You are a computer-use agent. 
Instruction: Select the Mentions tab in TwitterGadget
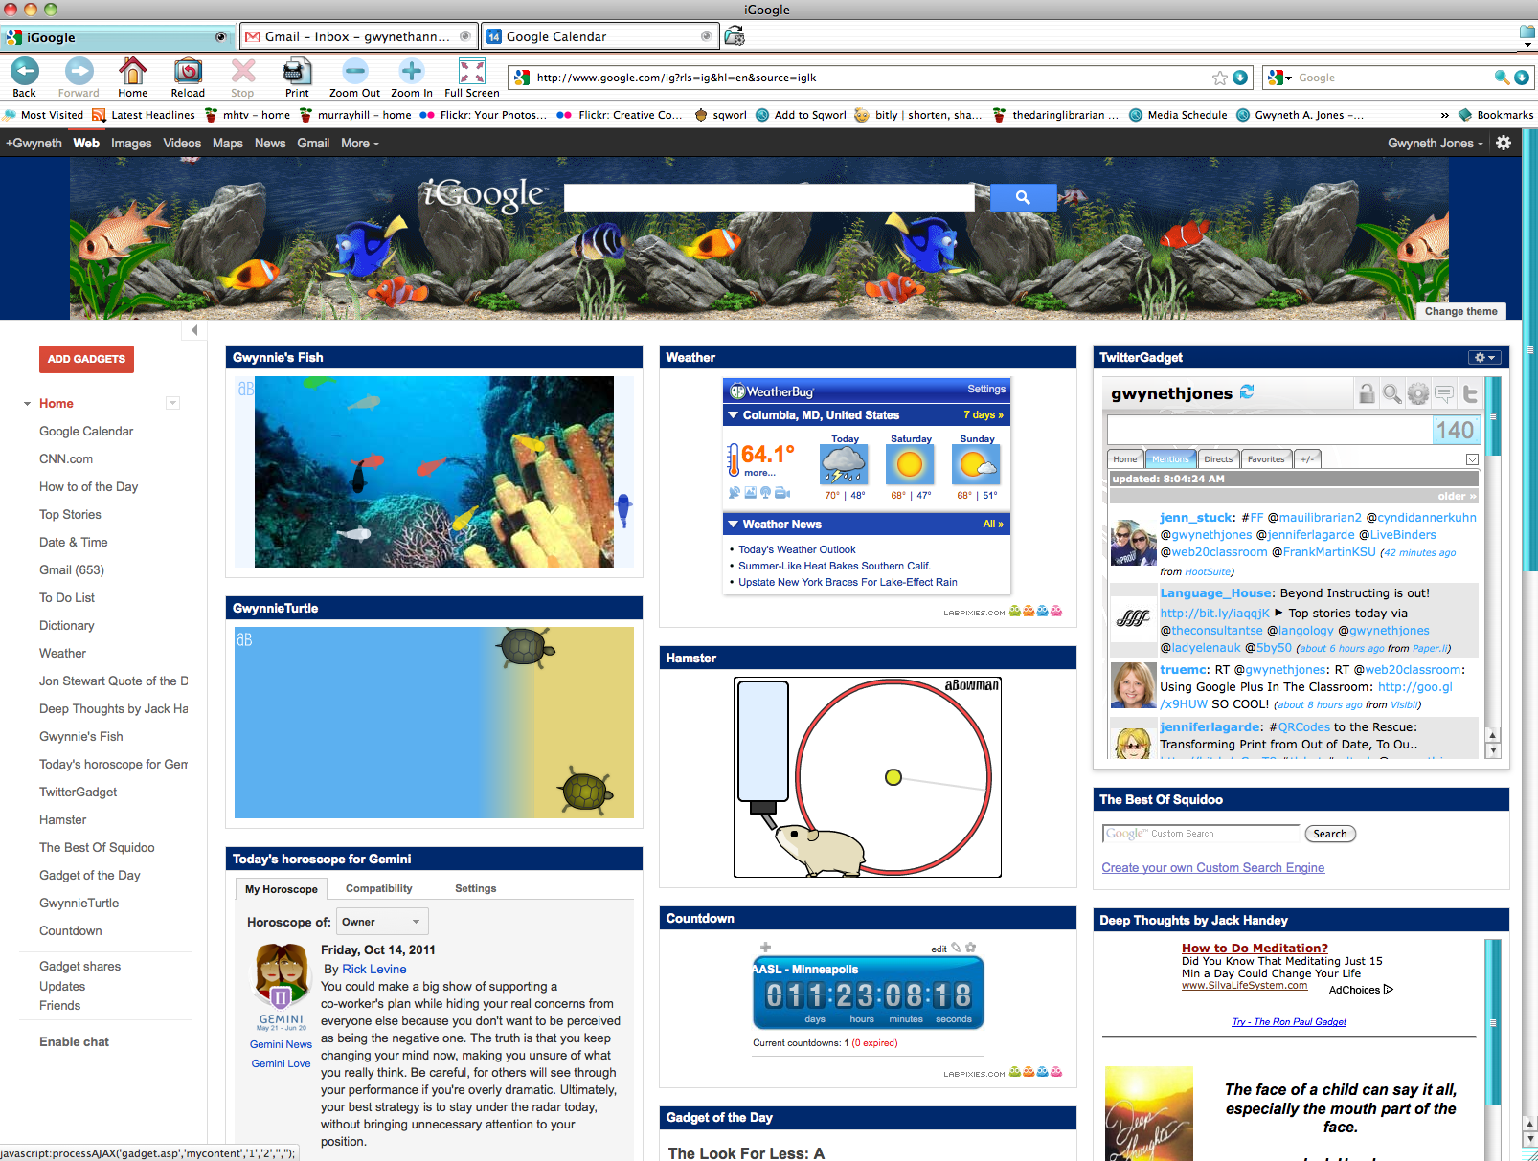1170,459
